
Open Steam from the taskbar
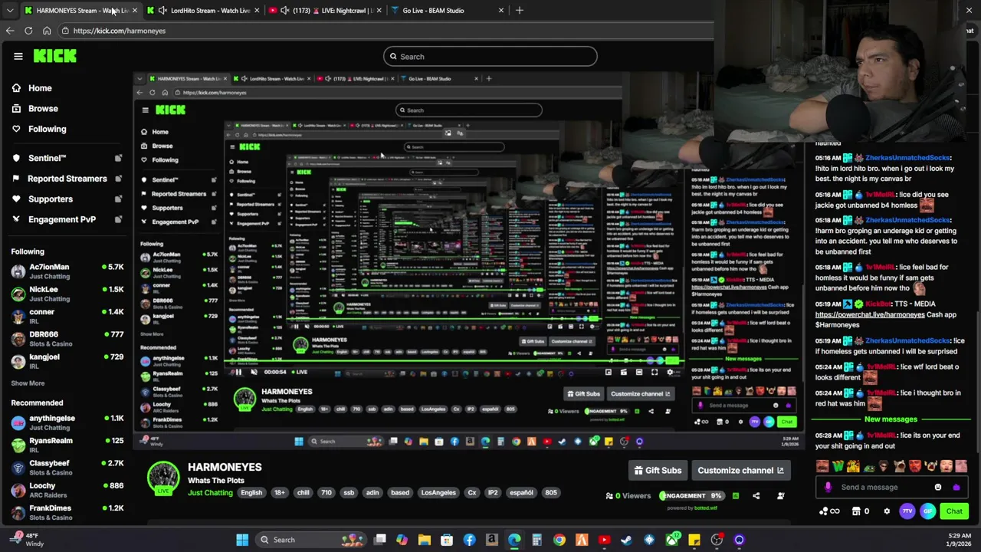pyautogui.click(x=626, y=540)
